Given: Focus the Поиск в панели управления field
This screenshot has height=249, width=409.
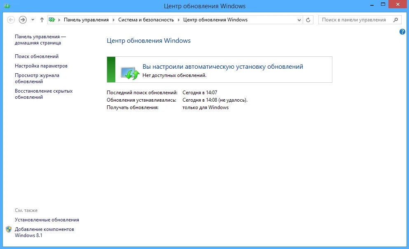Looking at the screenshot, I should (x=360, y=20).
